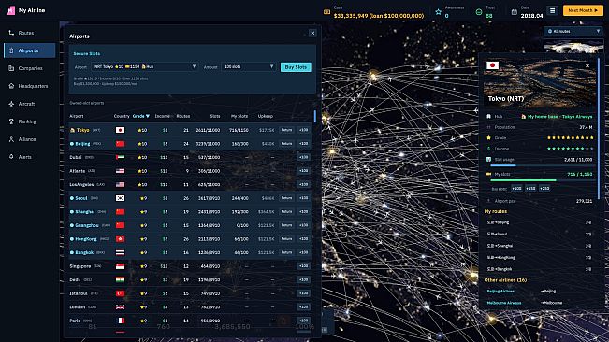Select the Shanghai airport name
The width and height of the screenshot is (609, 342).
coord(85,212)
